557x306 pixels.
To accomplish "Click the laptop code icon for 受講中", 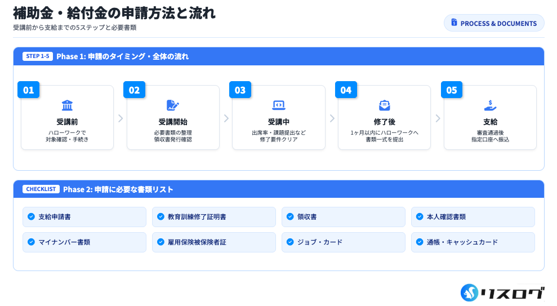I will point(278,105).
